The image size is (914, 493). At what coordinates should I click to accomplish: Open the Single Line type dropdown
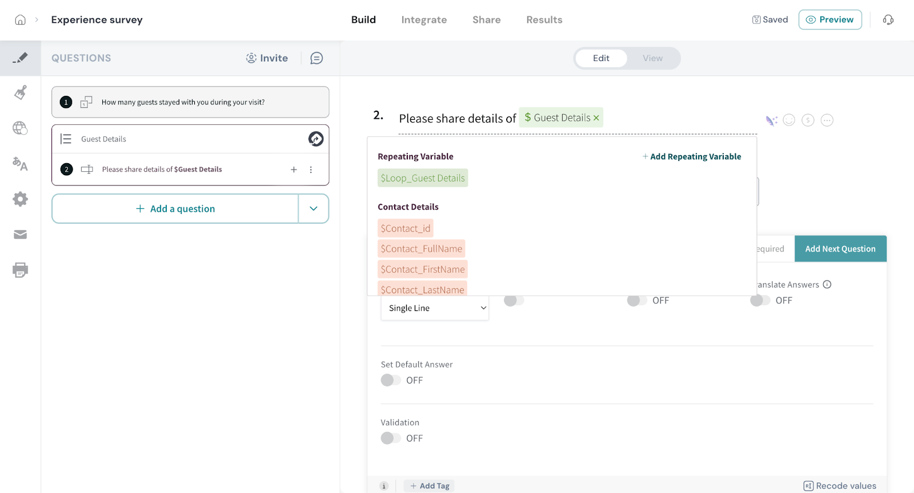coord(435,308)
